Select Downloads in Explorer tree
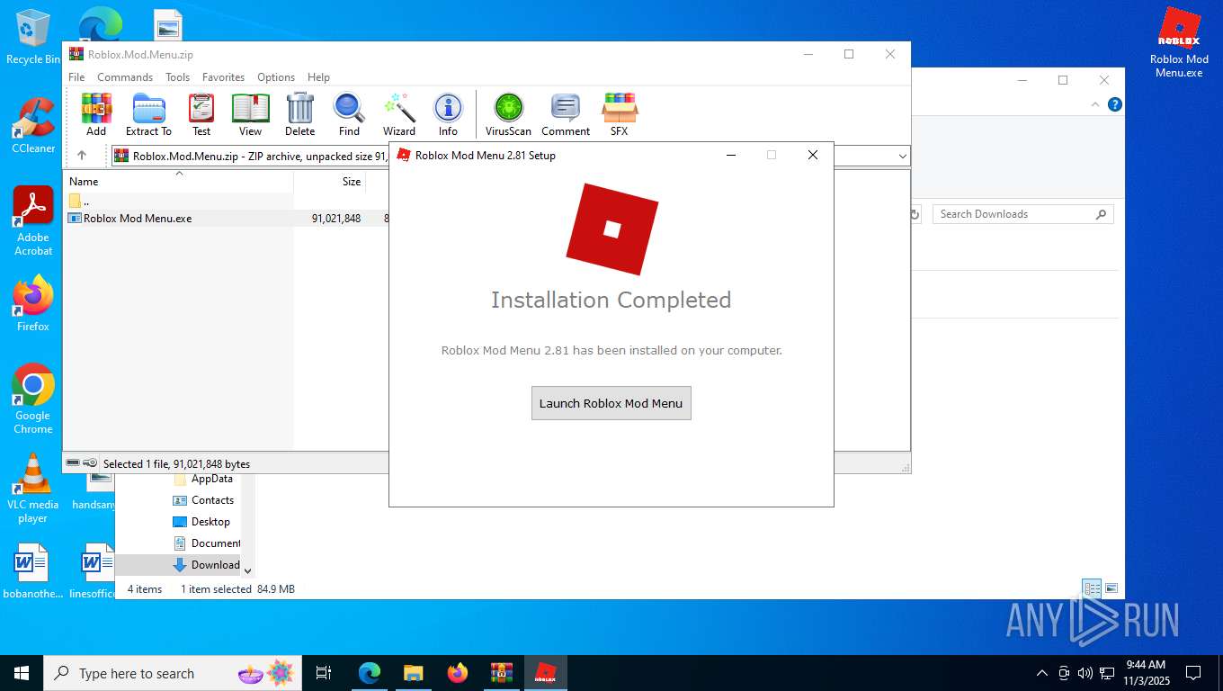Image resolution: width=1223 pixels, height=691 pixels. (x=205, y=565)
